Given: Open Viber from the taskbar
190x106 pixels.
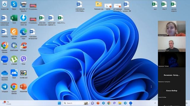Looking at the screenshot, I should [114, 103].
